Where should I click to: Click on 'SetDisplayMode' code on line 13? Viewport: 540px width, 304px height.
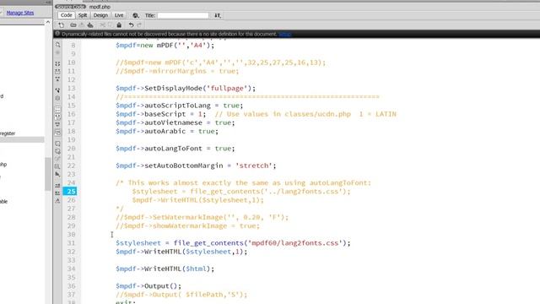[x=173, y=88]
